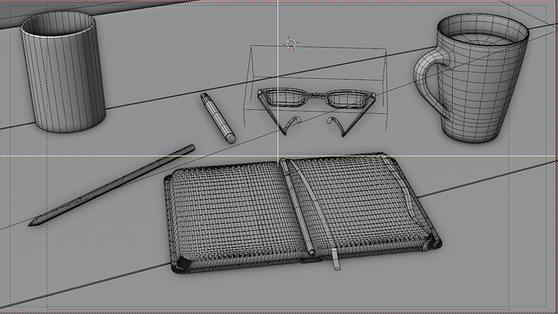Select the wireframe box around the glasses
This screenshot has height=314, width=558.
pos(315,87)
